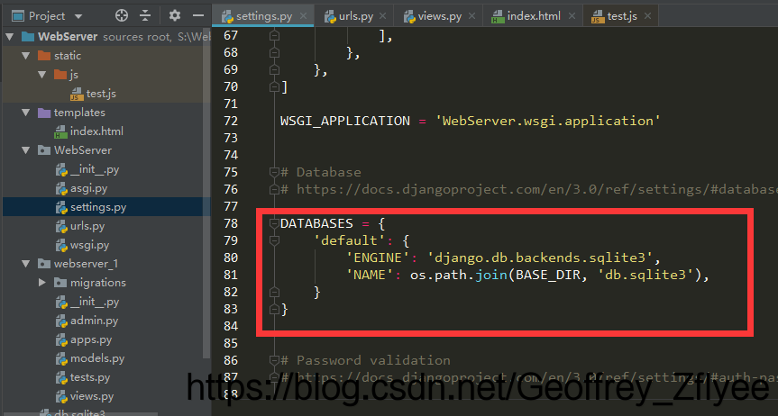This screenshot has height=416, width=778.
Task: Click the static folder icon
Action: (x=44, y=56)
